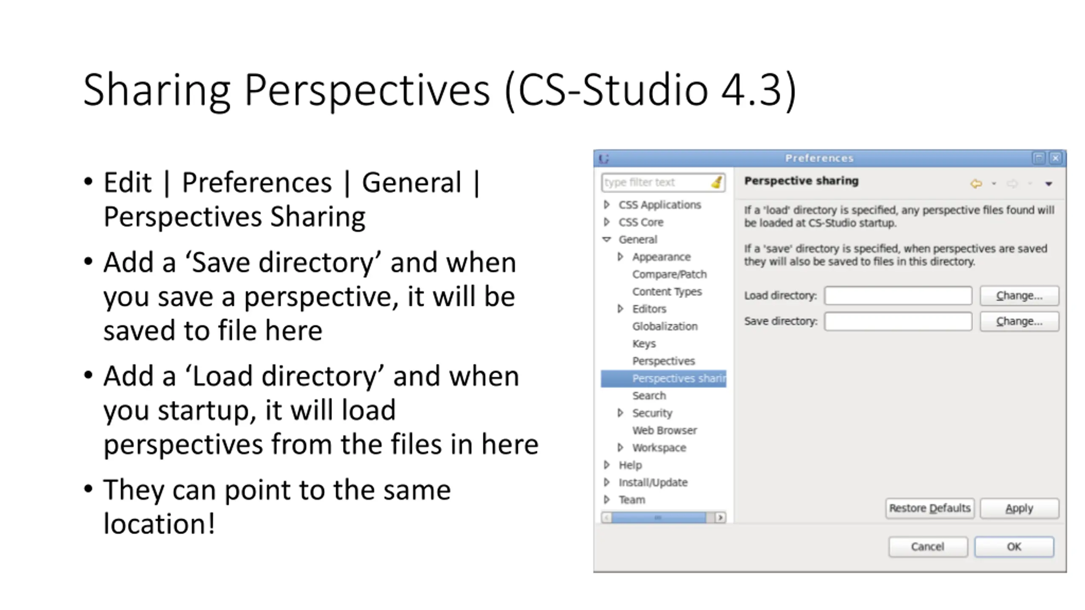The width and height of the screenshot is (1085, 610).
Task: Select Globalization preferences
Action: coord(665,326)
